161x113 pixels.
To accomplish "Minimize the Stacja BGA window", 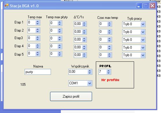I will click(139, 6).
